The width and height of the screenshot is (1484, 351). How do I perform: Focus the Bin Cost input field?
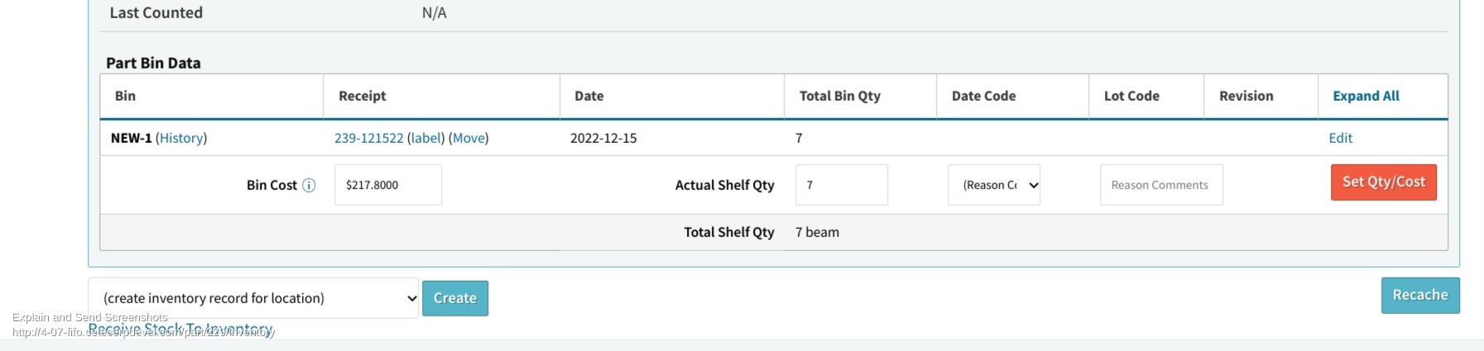pyautogui.click(x=388, y=185)
